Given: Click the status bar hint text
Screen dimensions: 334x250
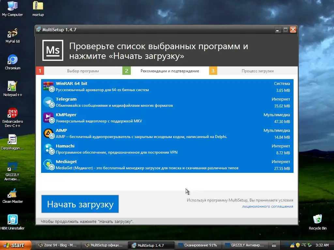Looking at the screenshot, I should click(87, 221).
